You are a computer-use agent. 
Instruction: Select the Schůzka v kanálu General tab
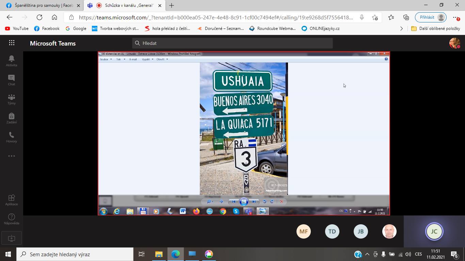click(x=125, y=5)
